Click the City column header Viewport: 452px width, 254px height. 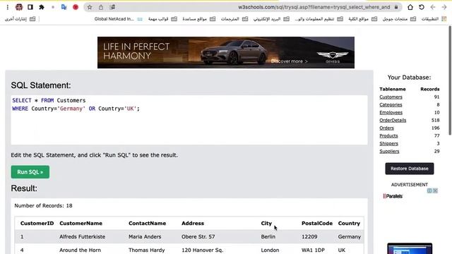266,223
